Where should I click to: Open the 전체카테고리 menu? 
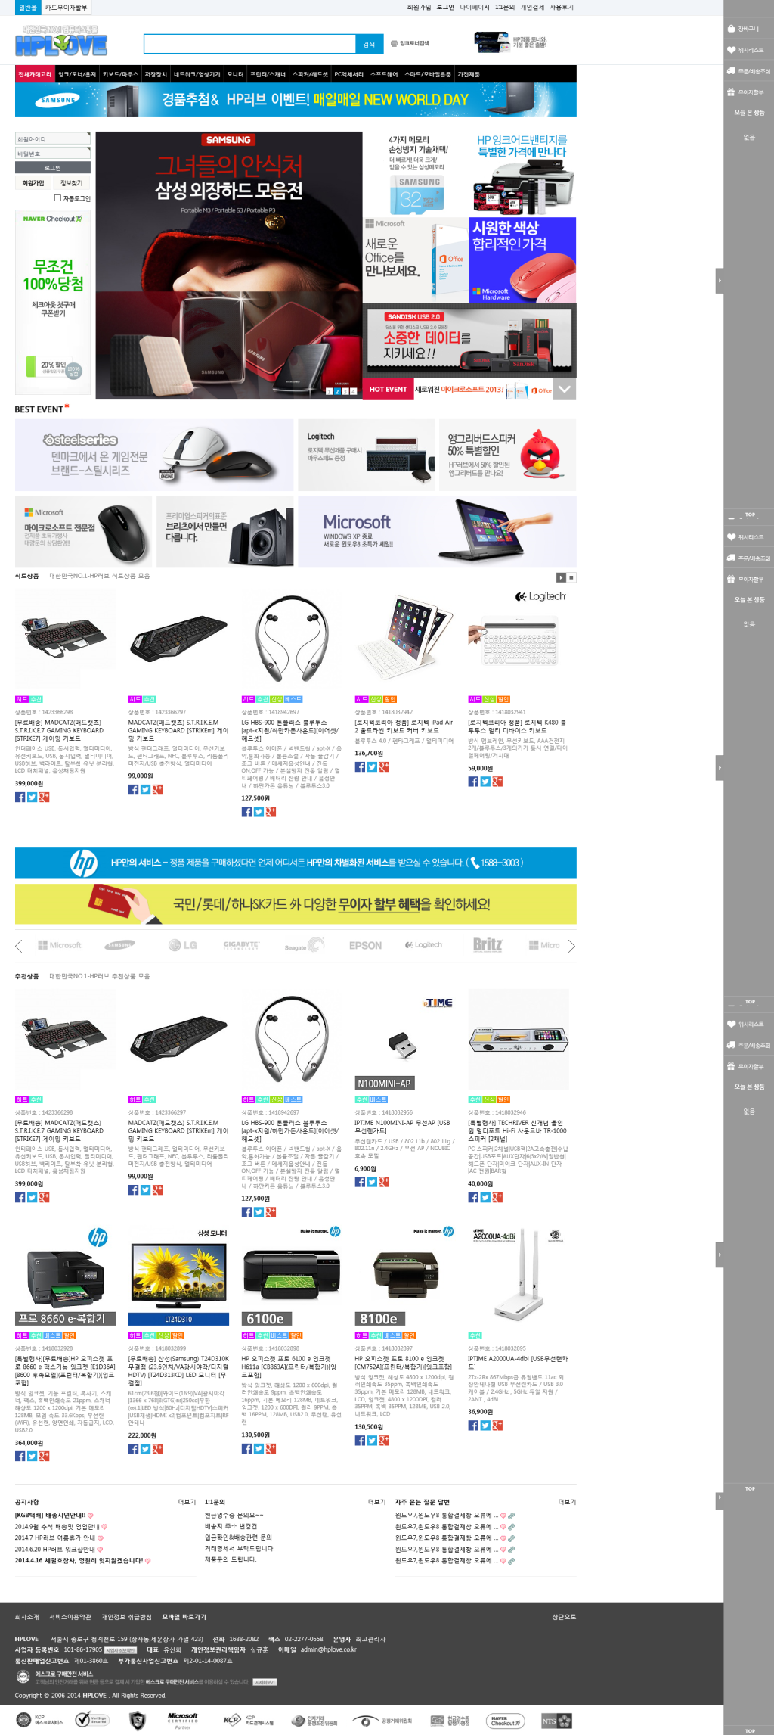tap(35, 74)
